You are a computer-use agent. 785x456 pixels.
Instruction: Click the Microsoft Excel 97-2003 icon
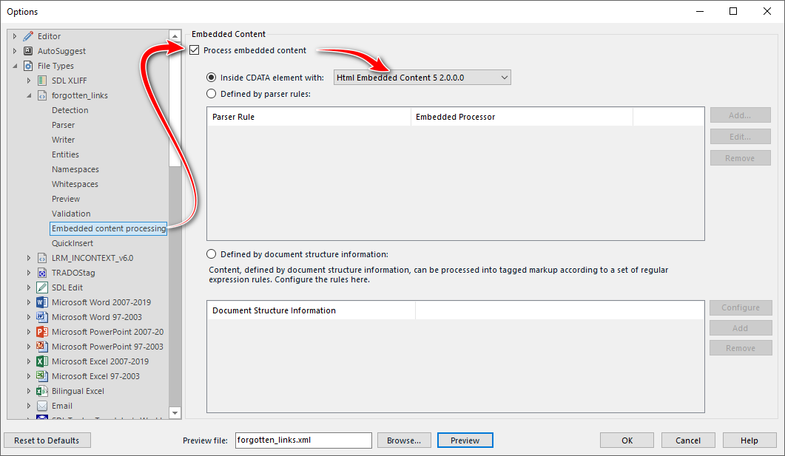(42, 376)
